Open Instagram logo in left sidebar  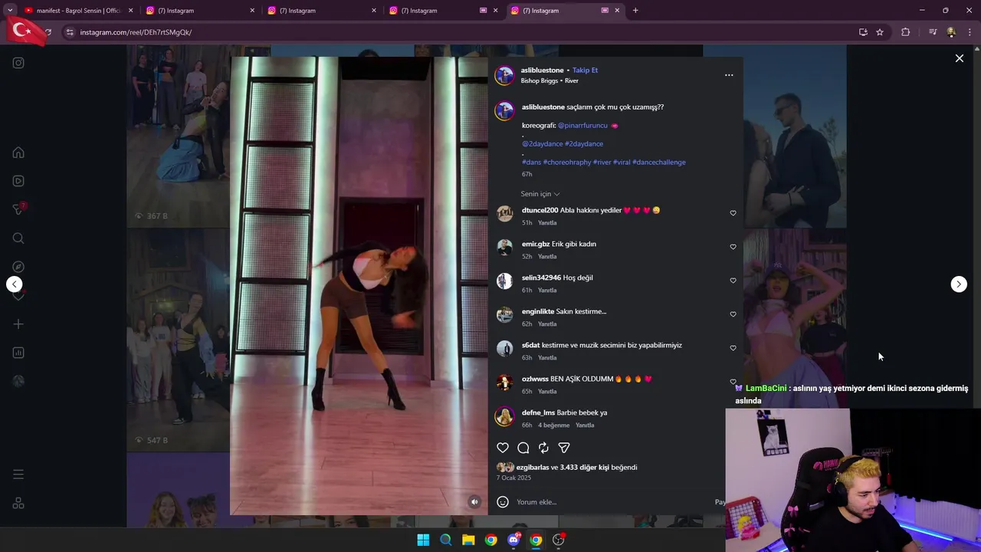18,63
